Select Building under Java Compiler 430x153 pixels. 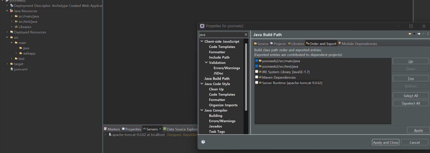coord(216,116)
